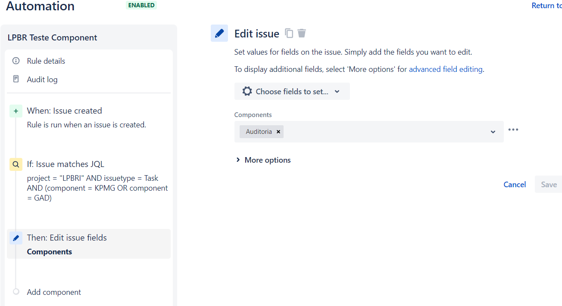
Task: Open advanced field editing link
Action: point(446,69)
